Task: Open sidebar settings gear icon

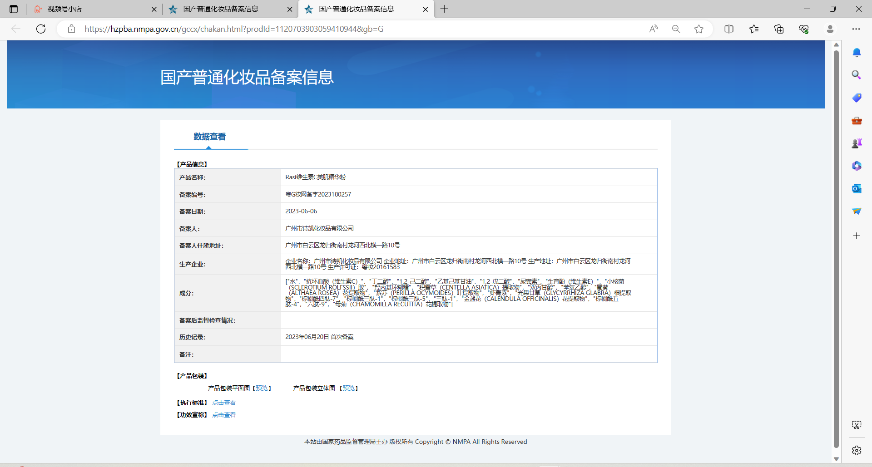Action: pos(857,450)
